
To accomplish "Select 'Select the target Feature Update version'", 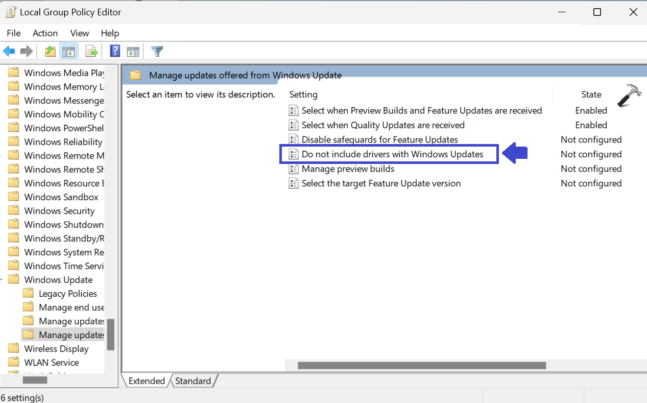I will [x=381, y=183].
